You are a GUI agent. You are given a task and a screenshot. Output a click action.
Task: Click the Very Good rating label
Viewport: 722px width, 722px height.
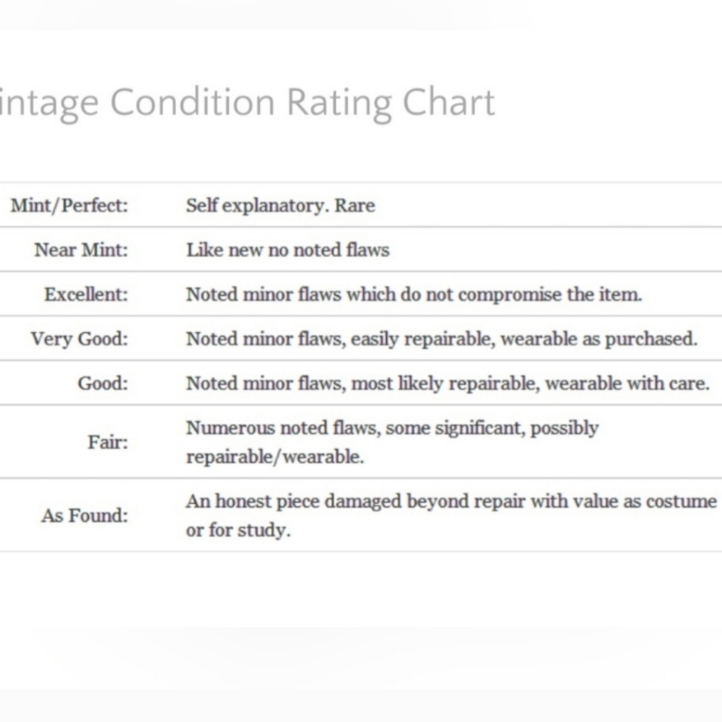pyautogui.click(x=79, y=339)
